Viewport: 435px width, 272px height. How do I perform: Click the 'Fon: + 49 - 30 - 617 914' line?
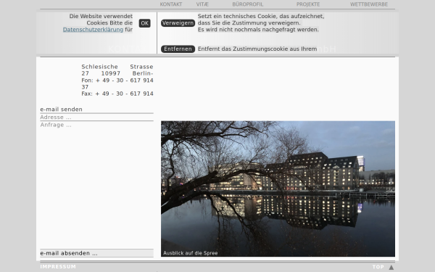click(117, 81)
